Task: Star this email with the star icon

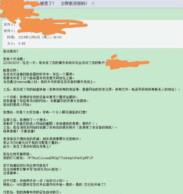Action: (x=93, y=3)
